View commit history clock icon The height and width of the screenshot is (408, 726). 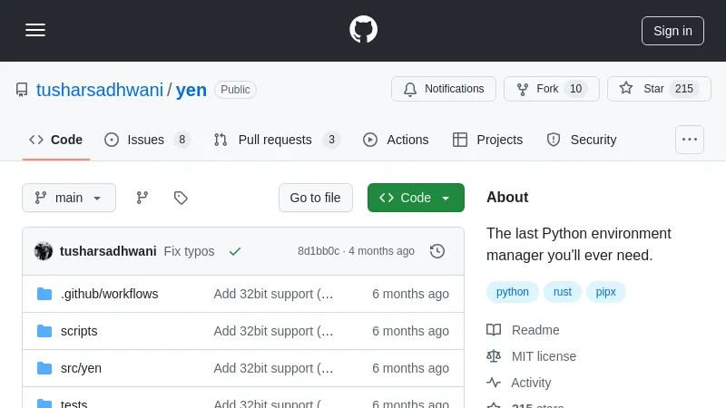(x=437, y=251)
